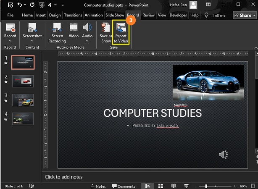The height and width of the screenshot is (189, 258).
Task: Click 'Slide 1 of 4' in status bar
Action: [13, 186]
